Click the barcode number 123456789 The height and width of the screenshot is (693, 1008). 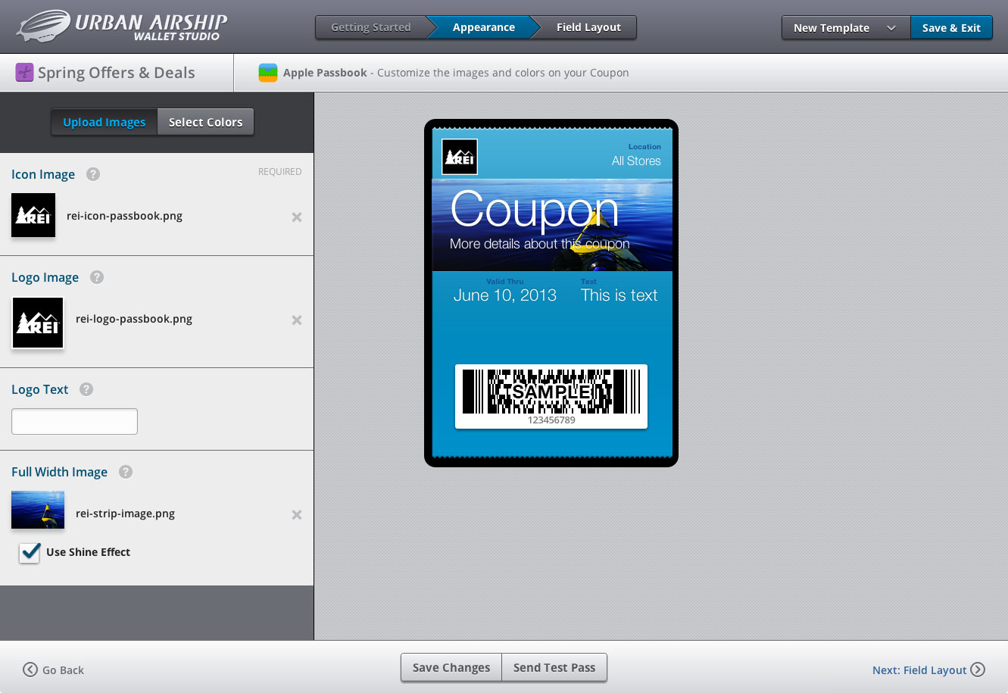pos(551,420)
